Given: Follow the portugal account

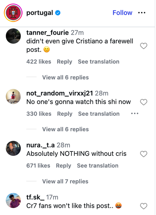Looking at the screenshot, I should click(x=122, y=13).
